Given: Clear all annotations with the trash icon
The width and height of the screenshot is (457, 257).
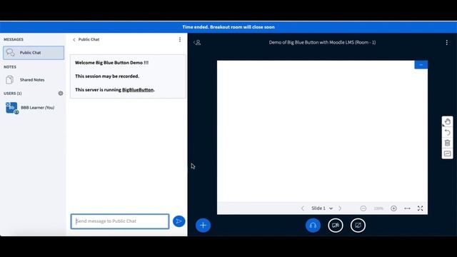Looking at the screenshot, I should point(448,143).
